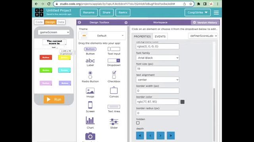The height and width of the screenshot is (142, 254).
Task: Open the browser extensions puzzle icon
Action: (x=198, y=4)
